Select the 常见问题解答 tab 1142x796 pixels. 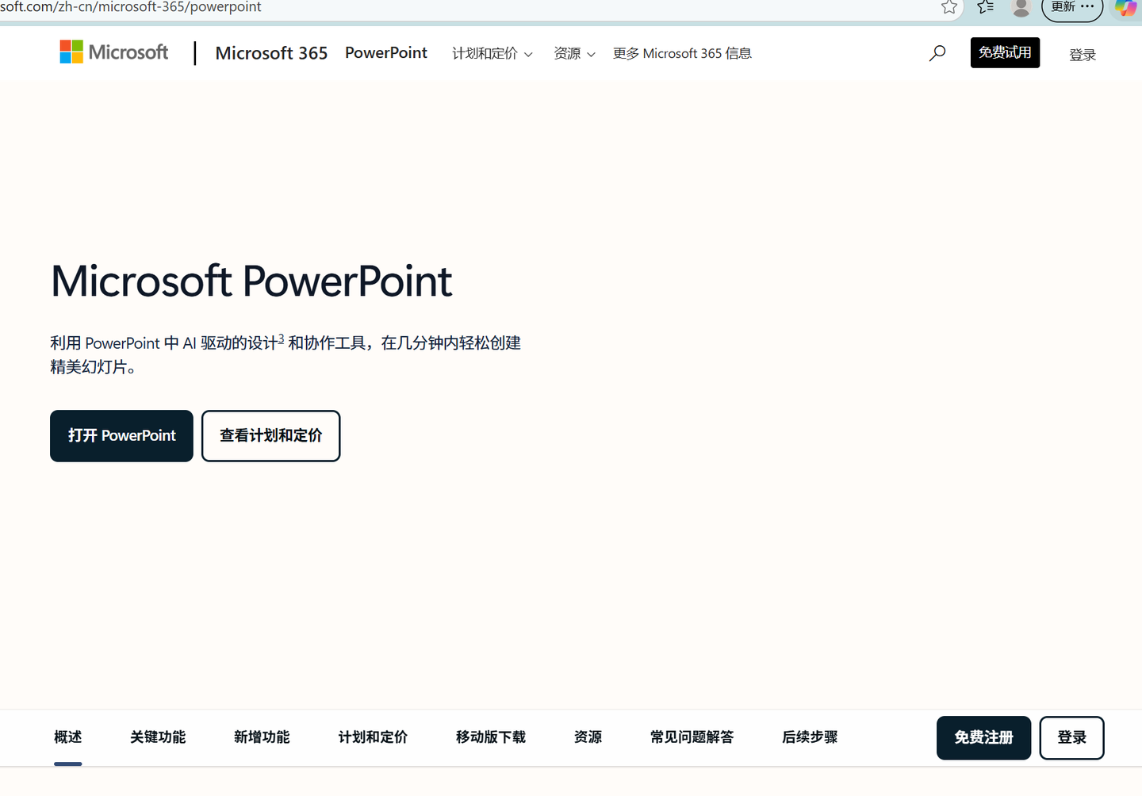(x=692, y=737)
